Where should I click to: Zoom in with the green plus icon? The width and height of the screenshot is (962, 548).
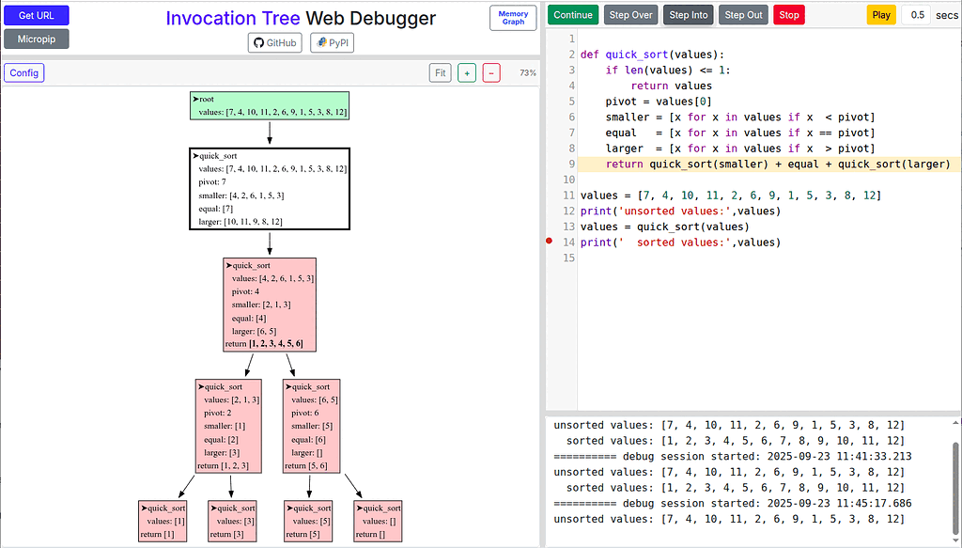[467, 72]
